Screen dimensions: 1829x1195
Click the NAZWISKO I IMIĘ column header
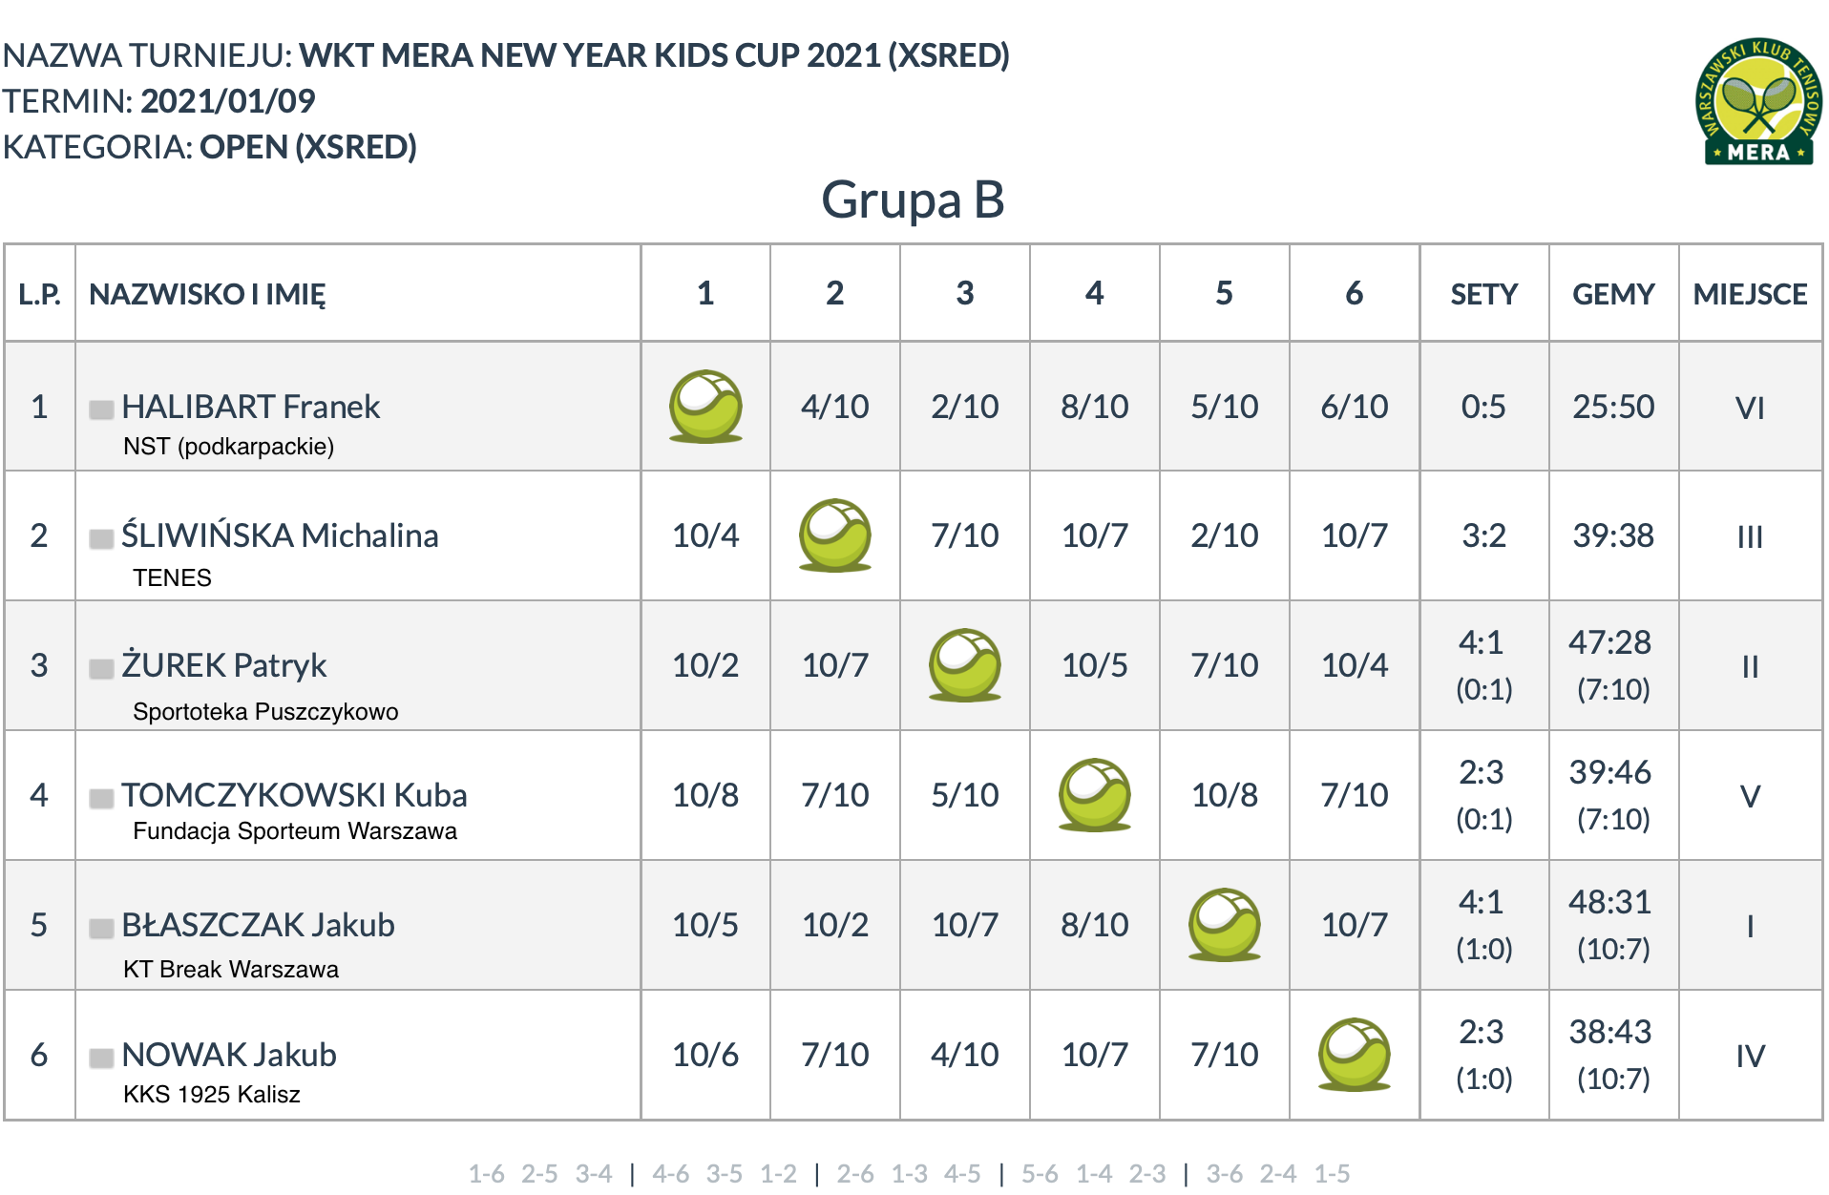point(207,294)
